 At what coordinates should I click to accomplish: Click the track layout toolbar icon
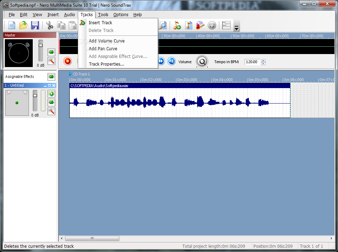coord(226,25)
